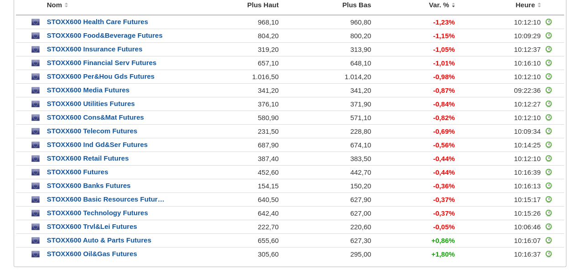
Task: Click the Plus Haut column header
Action: click(262, 5)
